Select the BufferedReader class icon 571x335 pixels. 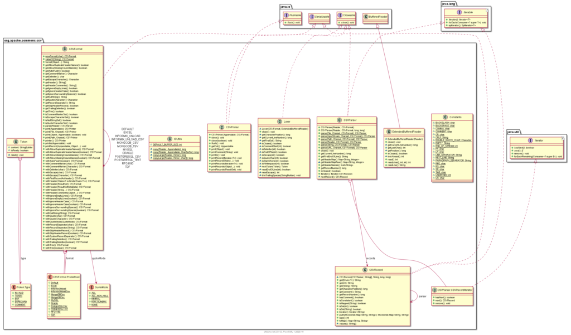click(x=366, y=16)
